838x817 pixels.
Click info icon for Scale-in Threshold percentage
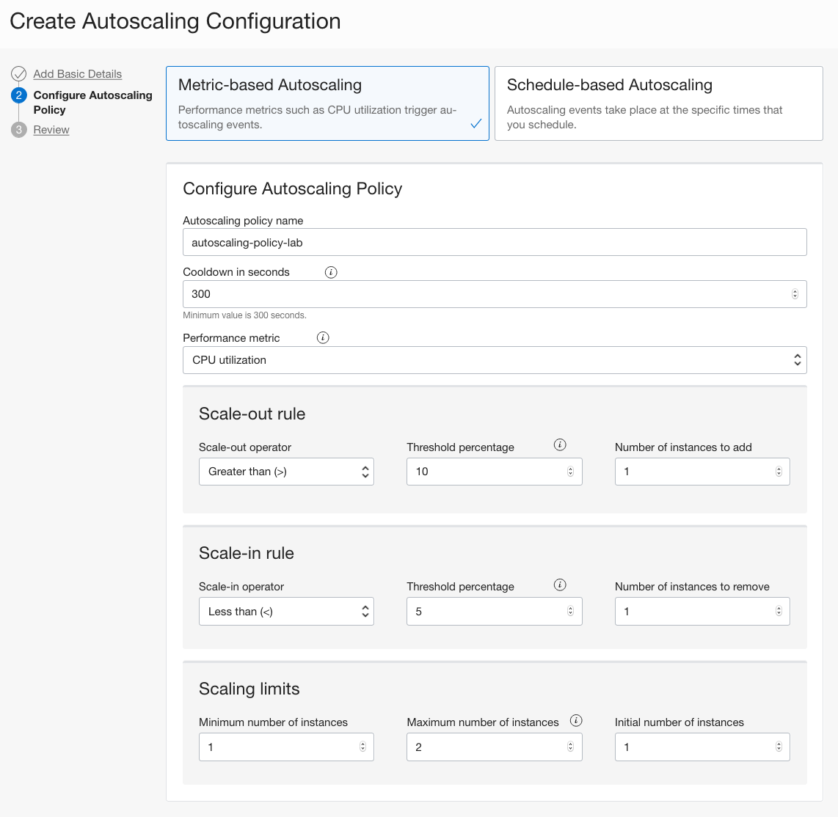pos(560,585)
